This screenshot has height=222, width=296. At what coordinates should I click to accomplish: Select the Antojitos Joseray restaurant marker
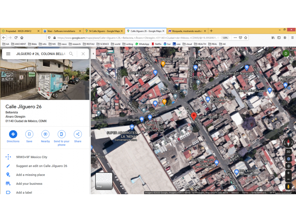[163, 64]
